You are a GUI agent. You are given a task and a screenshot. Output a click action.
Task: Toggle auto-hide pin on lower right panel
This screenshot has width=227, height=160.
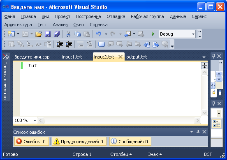tap(213, 104)
